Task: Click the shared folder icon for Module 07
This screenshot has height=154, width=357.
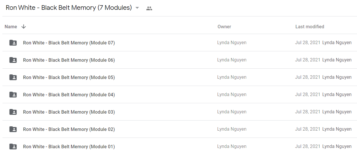Action: 13,43
